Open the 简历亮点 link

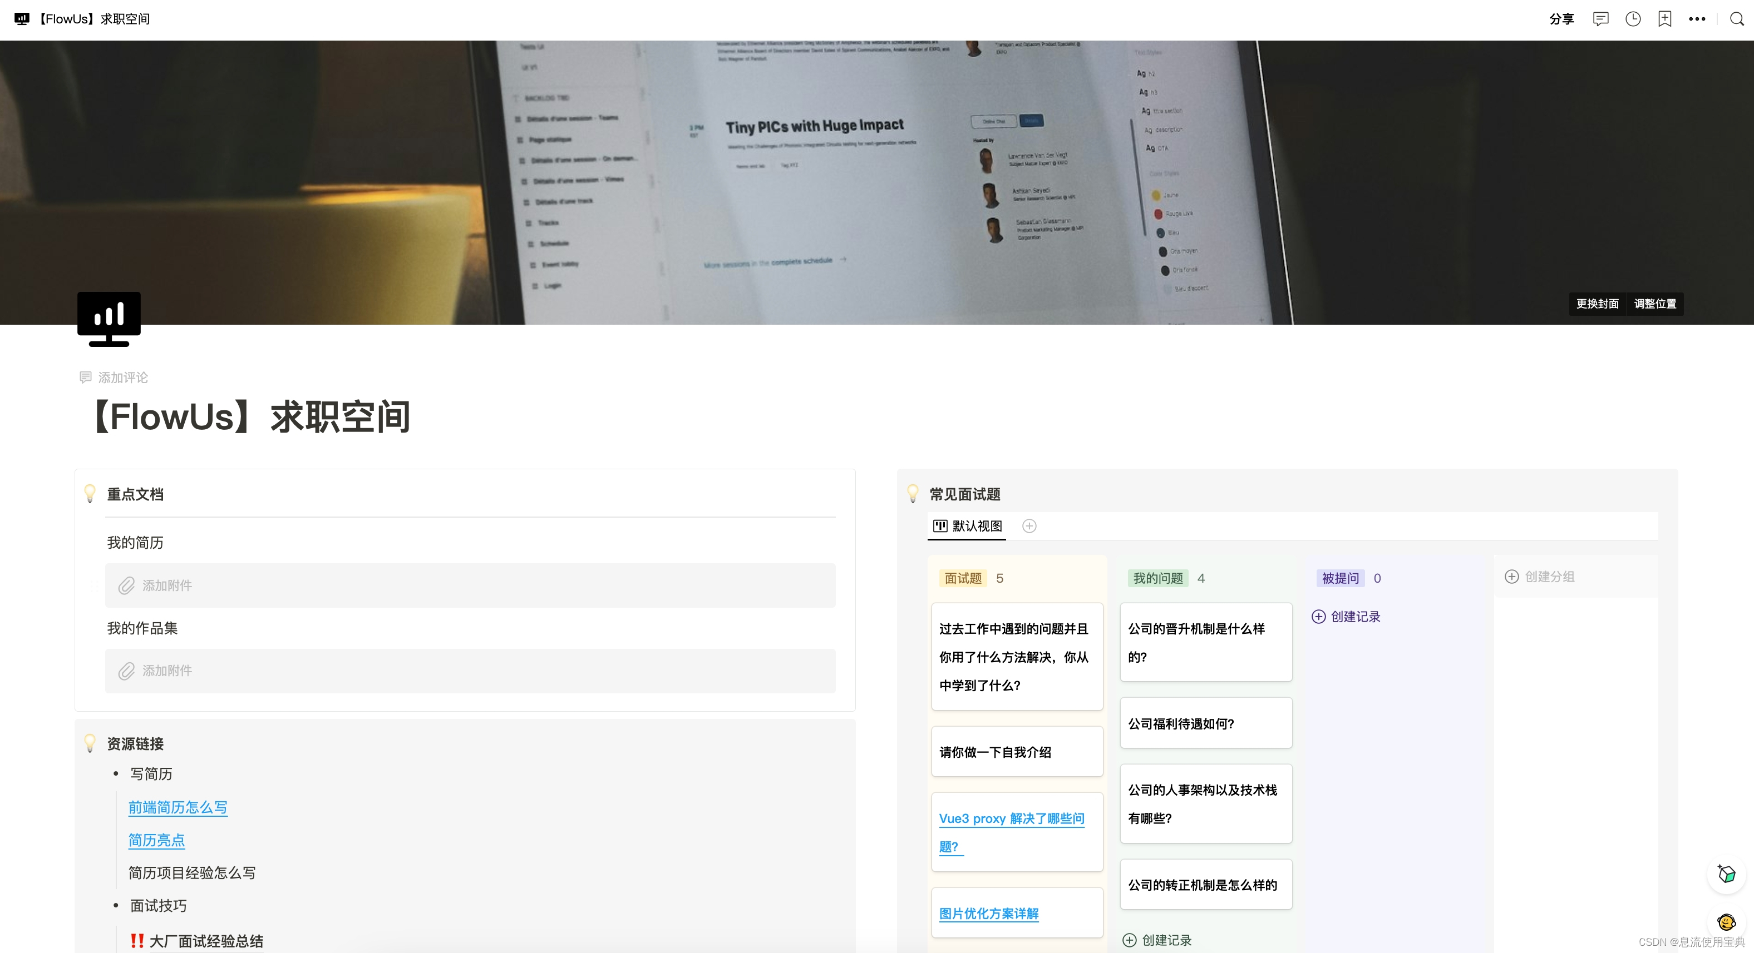156,840
